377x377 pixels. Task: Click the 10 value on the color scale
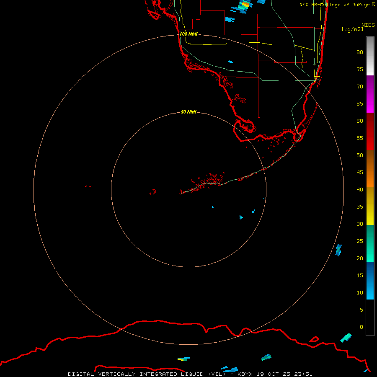click(x=360, y=293)
